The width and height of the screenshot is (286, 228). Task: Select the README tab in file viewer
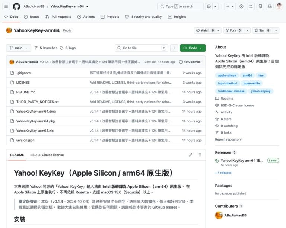(17, 155)
